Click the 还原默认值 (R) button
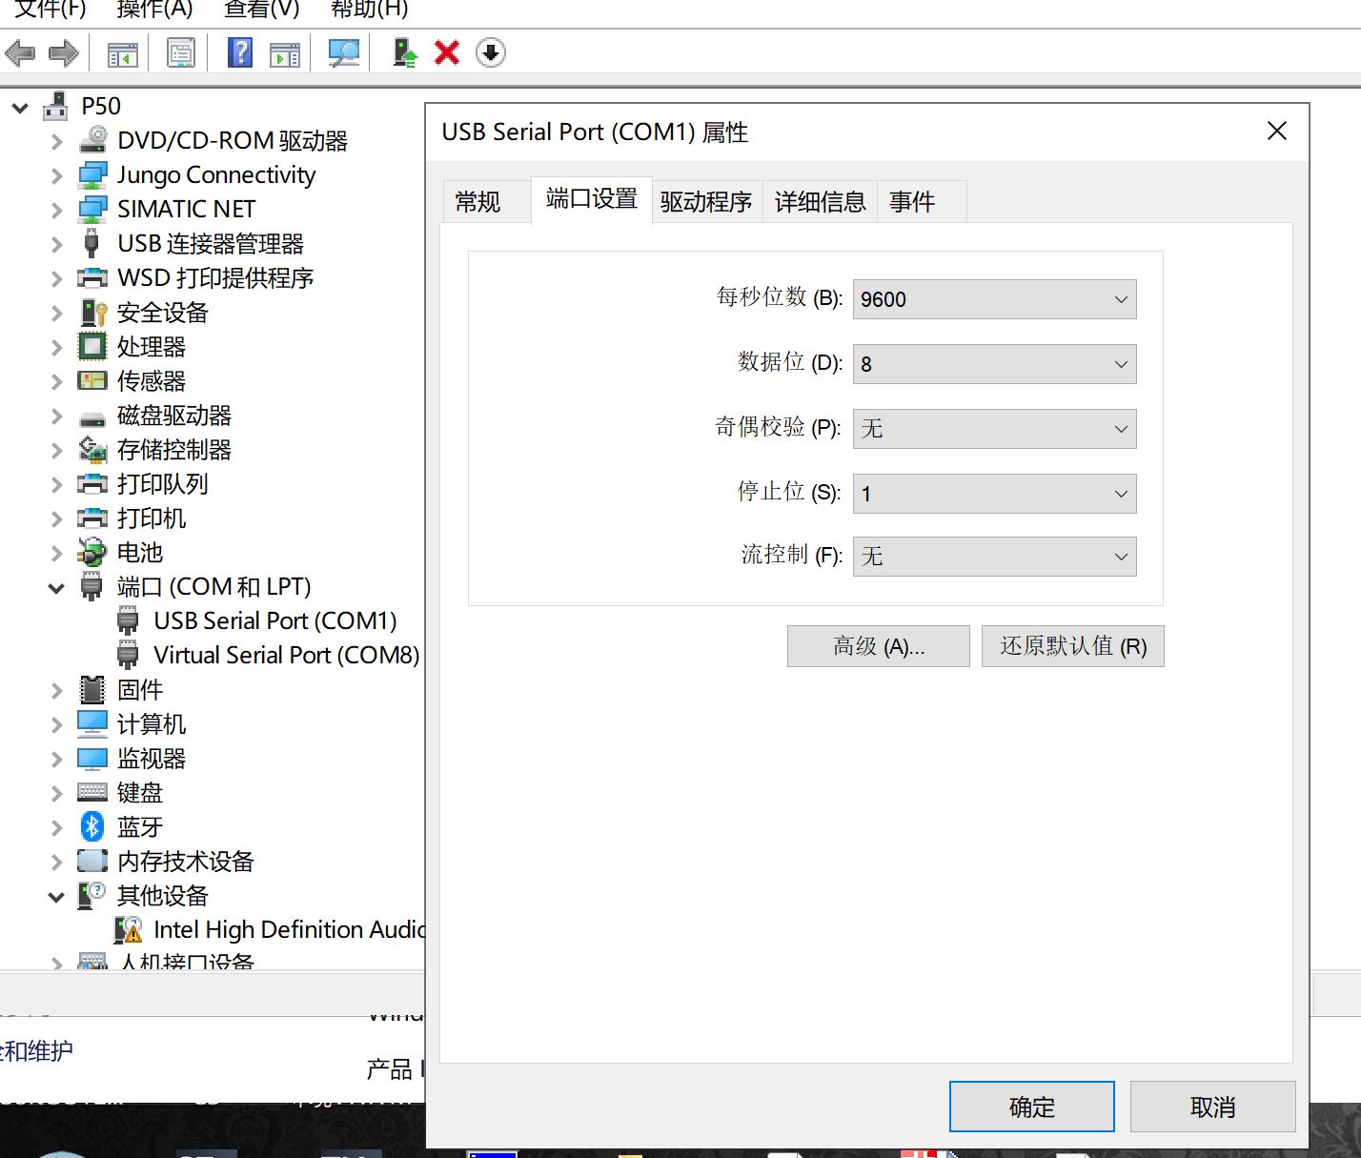 pyautogui.click(x=1072, y=646)
